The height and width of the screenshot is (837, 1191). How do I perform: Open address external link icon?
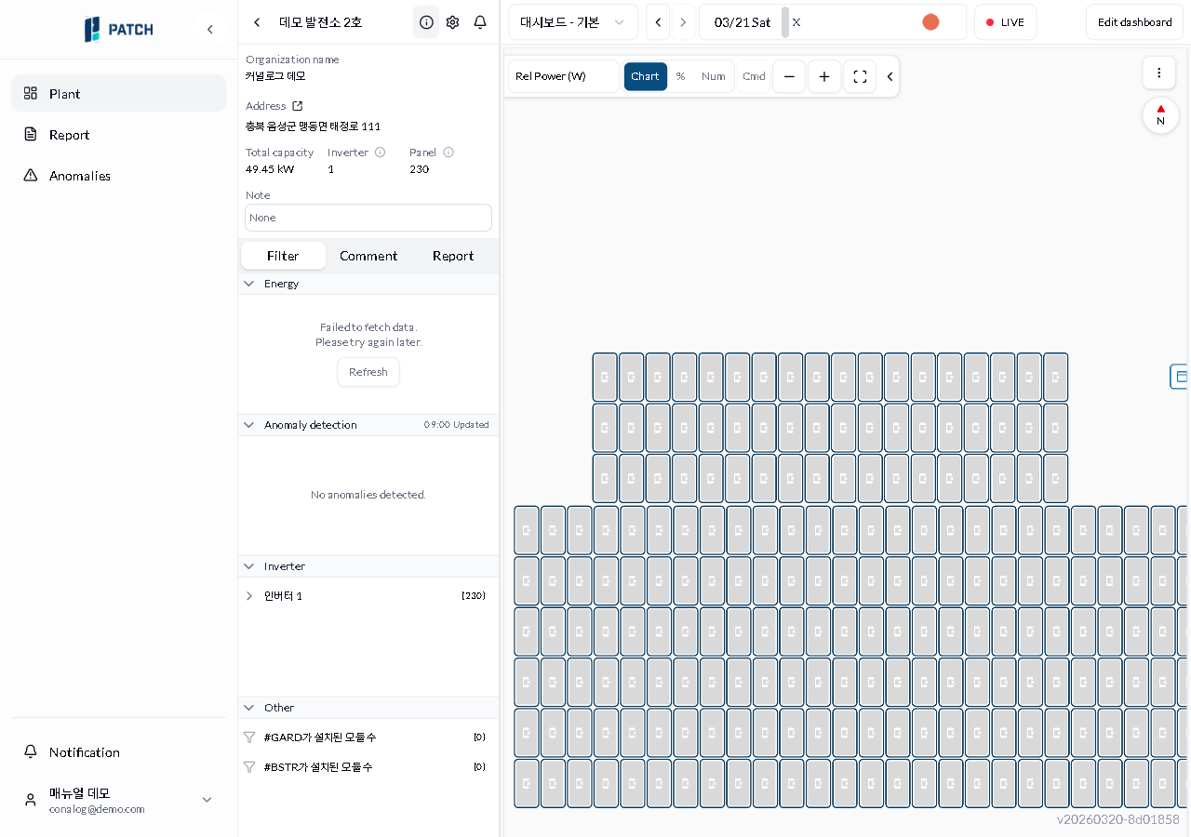tap(298, 106)
